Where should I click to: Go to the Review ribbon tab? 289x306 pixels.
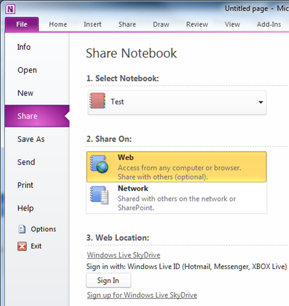click(x=197, y=24)
